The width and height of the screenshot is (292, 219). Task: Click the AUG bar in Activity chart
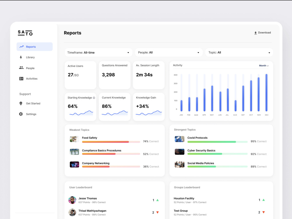coord(236,106)
